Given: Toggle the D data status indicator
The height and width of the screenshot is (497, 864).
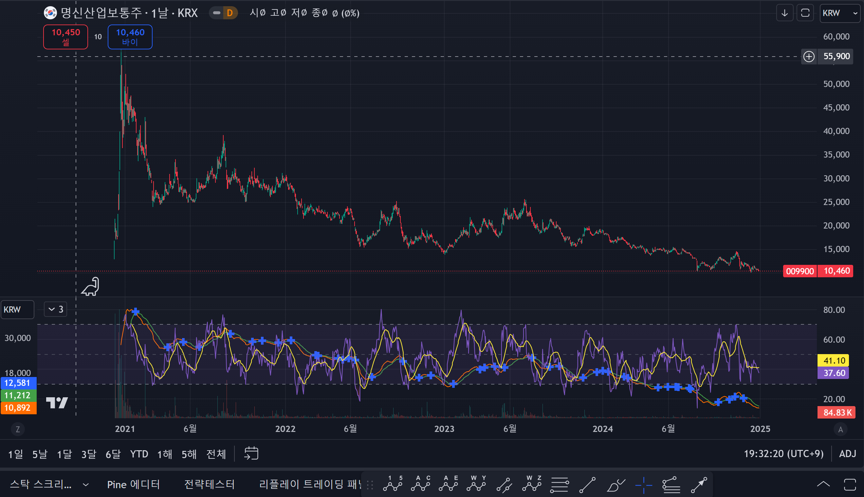Looking at the screenshot, I should [230, 13].
